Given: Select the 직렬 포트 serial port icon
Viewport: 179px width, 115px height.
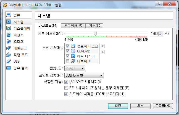Looking at the screenshot, I should pos(9,55).
